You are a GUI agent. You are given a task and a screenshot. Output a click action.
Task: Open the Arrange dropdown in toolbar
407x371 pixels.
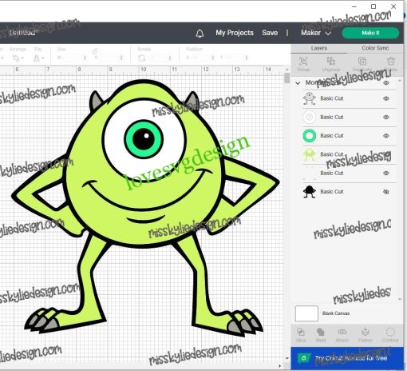click(18, 58)
